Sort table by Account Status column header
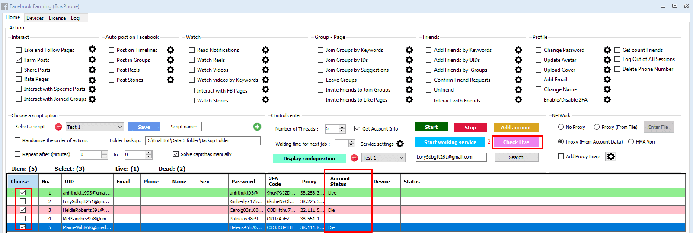This screenshot has width=693, height=233. pos(348,181)
